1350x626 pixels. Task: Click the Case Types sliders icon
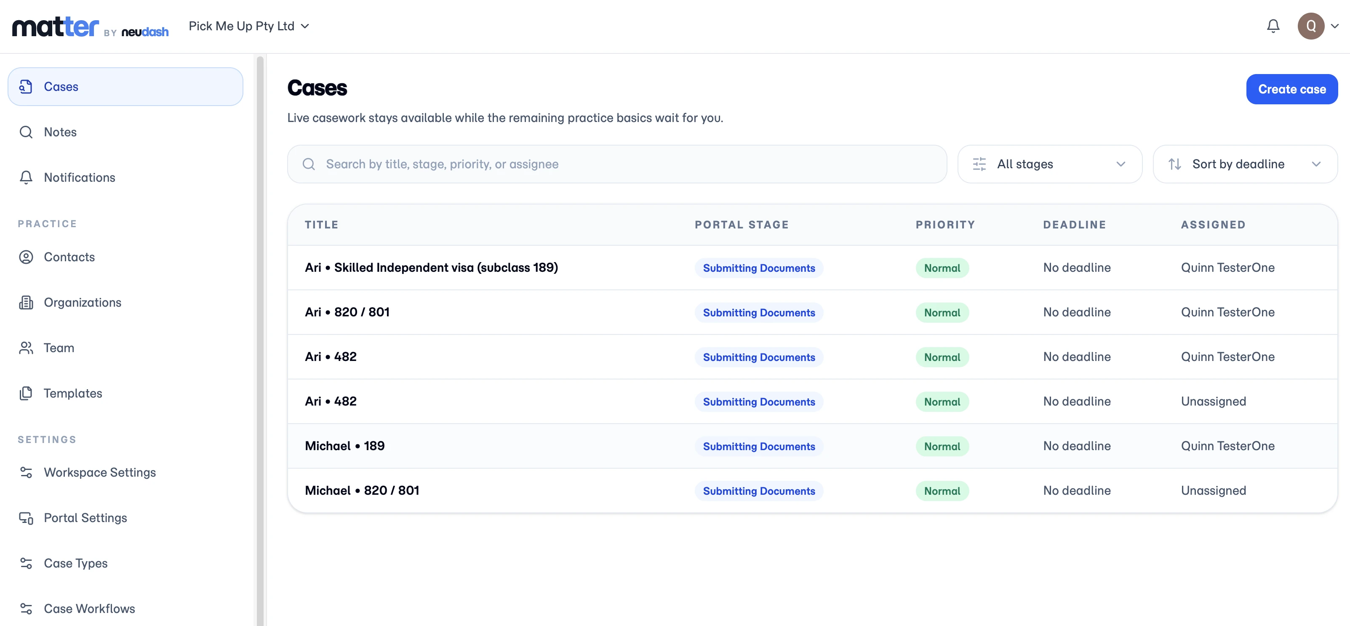click(26, 563)
